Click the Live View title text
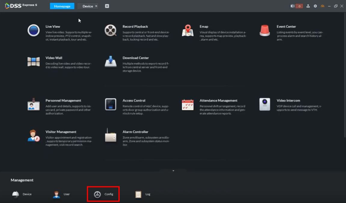Screen dimensions: 346x203 53,26
